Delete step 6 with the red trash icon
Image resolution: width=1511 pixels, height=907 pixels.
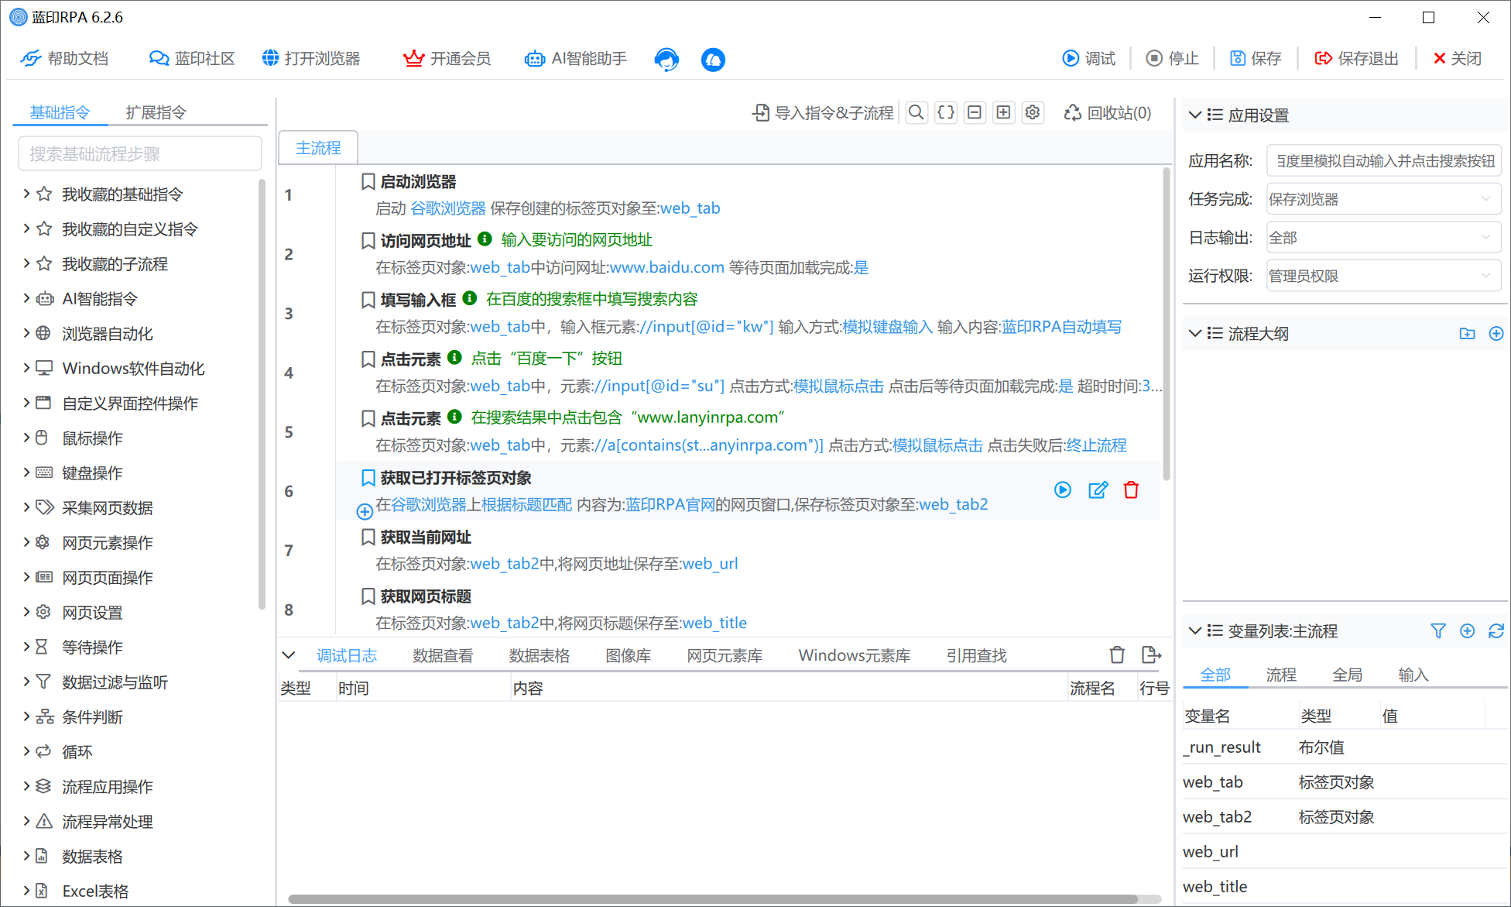point(1131,490)
